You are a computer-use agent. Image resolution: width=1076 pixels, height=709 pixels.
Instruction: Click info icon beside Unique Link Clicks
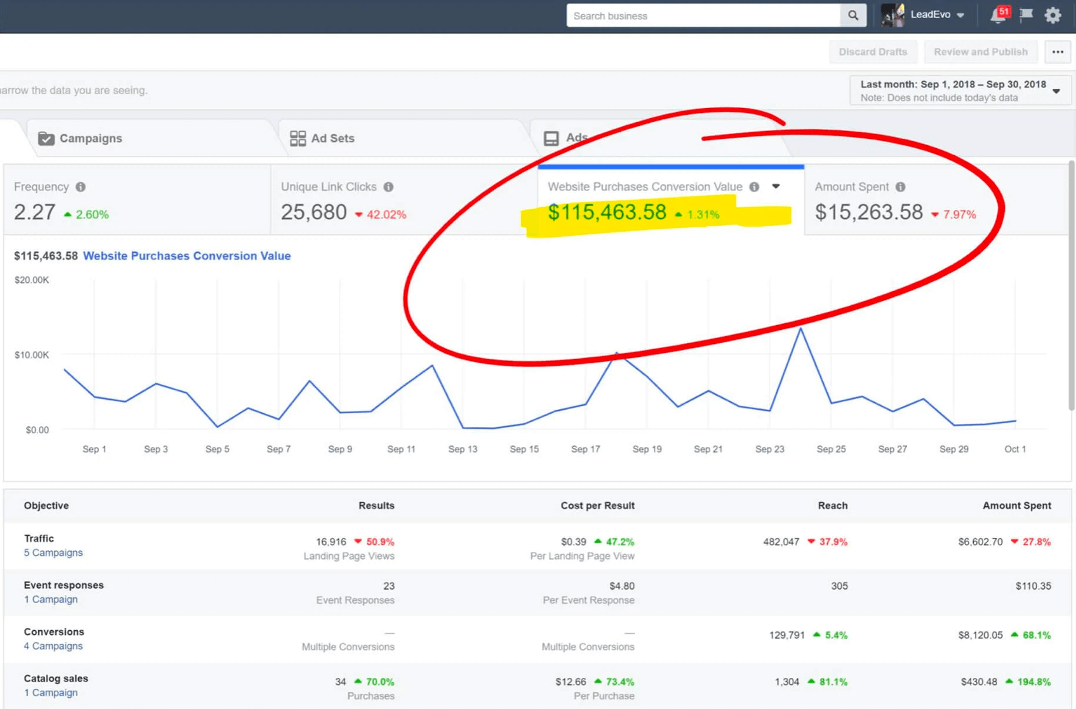coord(389,187)
